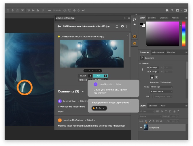Click the black foreground color swatch

[x=141, y=24]
